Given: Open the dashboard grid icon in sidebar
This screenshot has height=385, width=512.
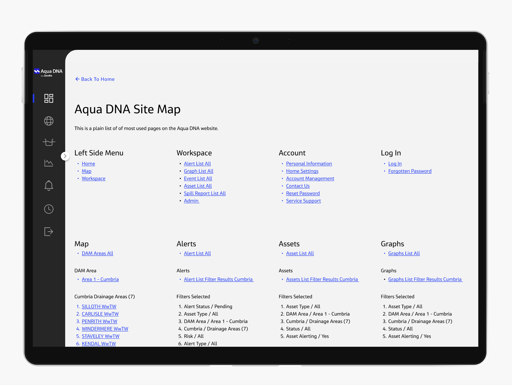Looking at the screenshot, I should (49, 98).
